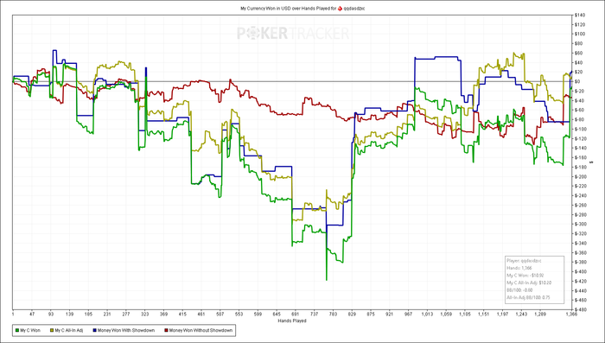Image resolution: width=605 pixels, height=343 pixels.
Task: Click the $-200 y-axis tick label
Action: (581, 176)
